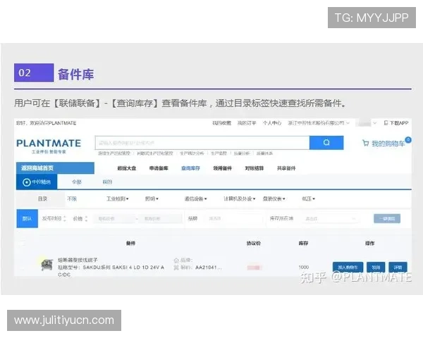
Task: Click the 一键领用 button
Action: click(387, 218)
